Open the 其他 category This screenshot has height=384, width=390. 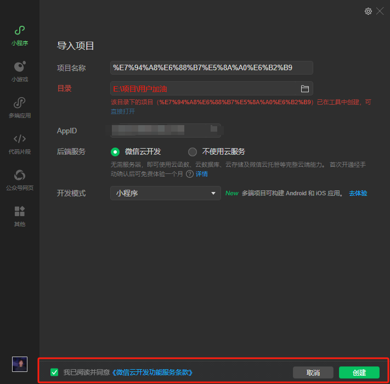[19, 216]
